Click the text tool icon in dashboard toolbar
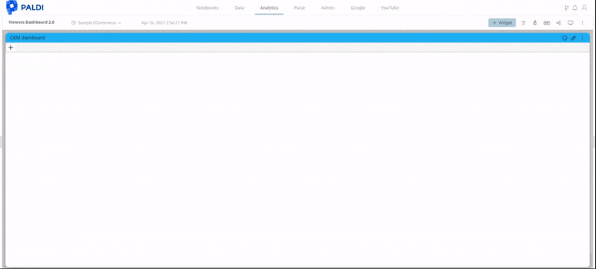The width and height of the screenshot is (596, 269). coord(524,23)
